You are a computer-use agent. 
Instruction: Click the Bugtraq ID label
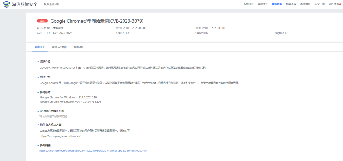(281, 33)
